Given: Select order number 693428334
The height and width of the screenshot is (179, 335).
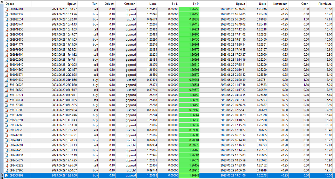Looking at the screenshot, I should pyautogui.click(x=16, y=155).
